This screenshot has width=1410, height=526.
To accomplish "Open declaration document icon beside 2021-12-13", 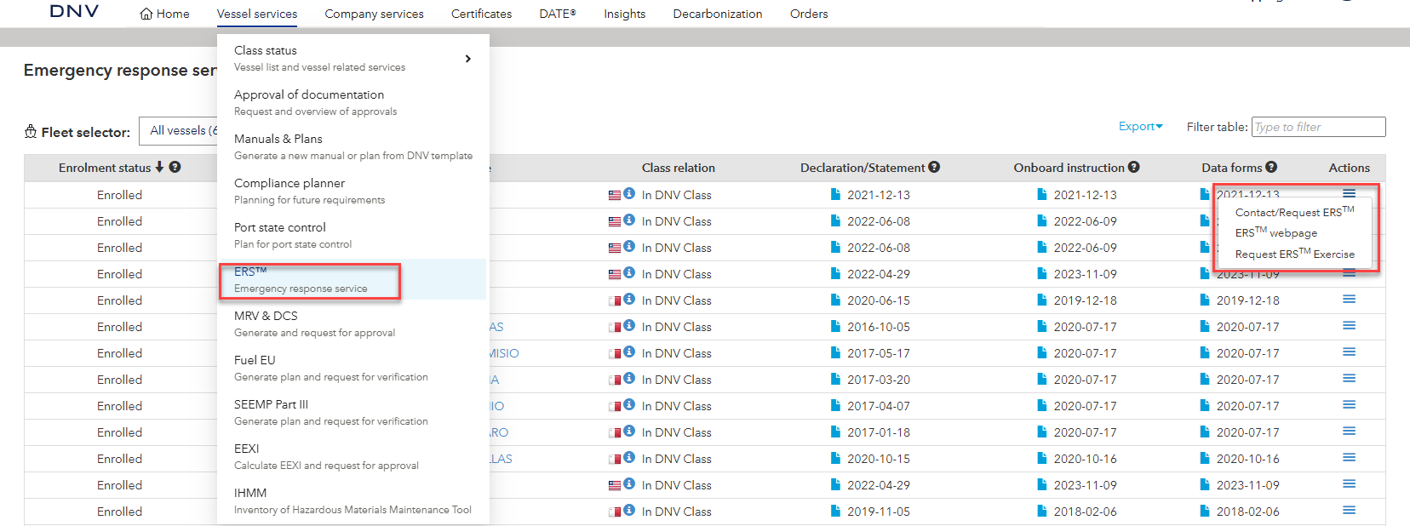I will click(x=836, y=194).
